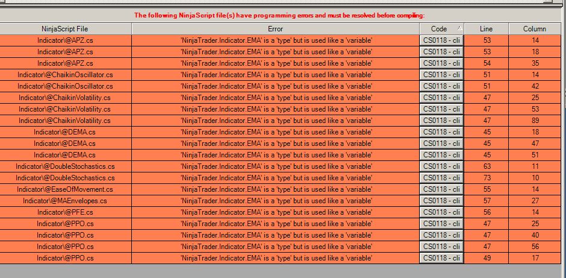Viewport: 566px width, 278px height.
Task: Select file cell 'Indicator\@PFE.cs'
Action: pos(66,212)
